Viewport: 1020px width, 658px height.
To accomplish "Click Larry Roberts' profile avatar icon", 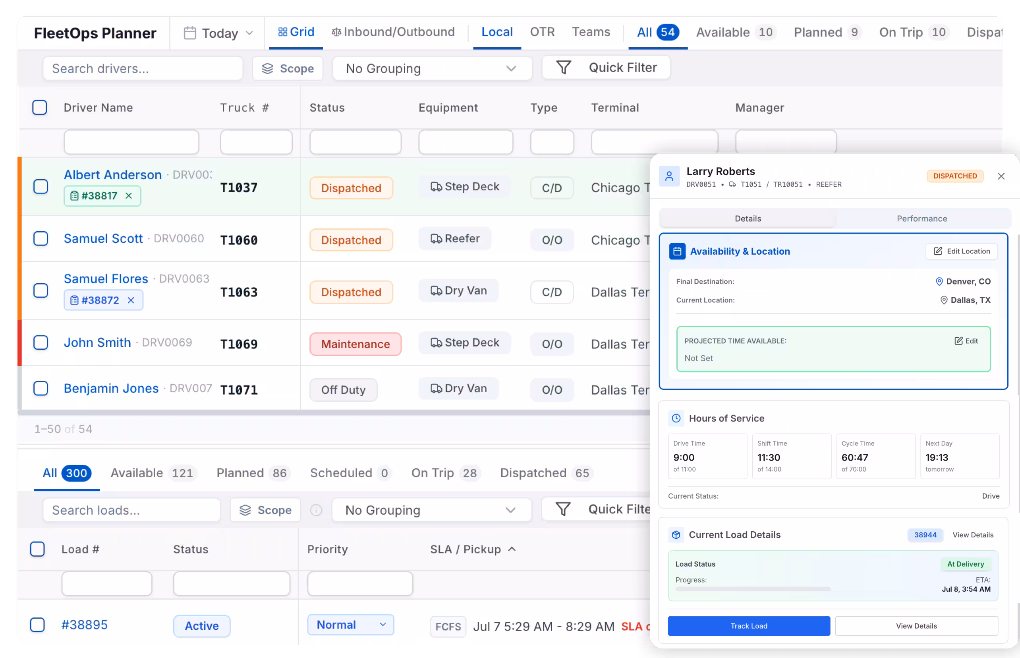I will click(x=669, y=176).
